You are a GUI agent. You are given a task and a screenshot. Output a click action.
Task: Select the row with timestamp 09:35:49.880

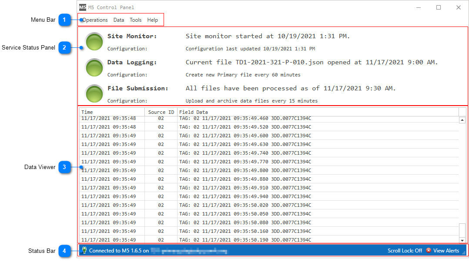click(x=269, y=179)
